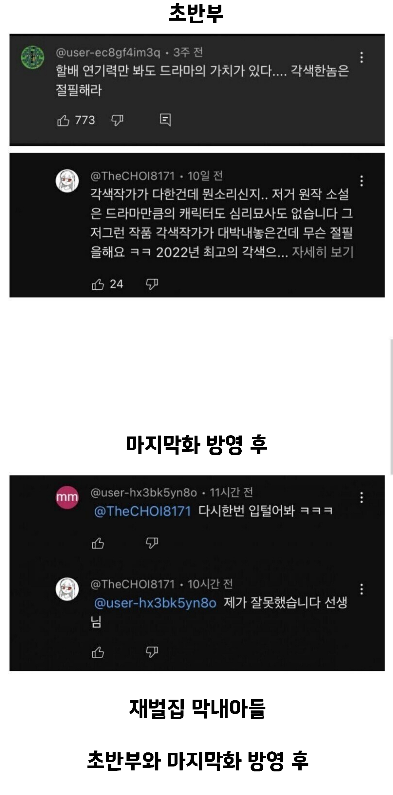The height and width of the screenshot is (795, 393).
Task: Open three-dot menu on TheCHOI8171 10일 전 comment
Action: pos(362,181)
